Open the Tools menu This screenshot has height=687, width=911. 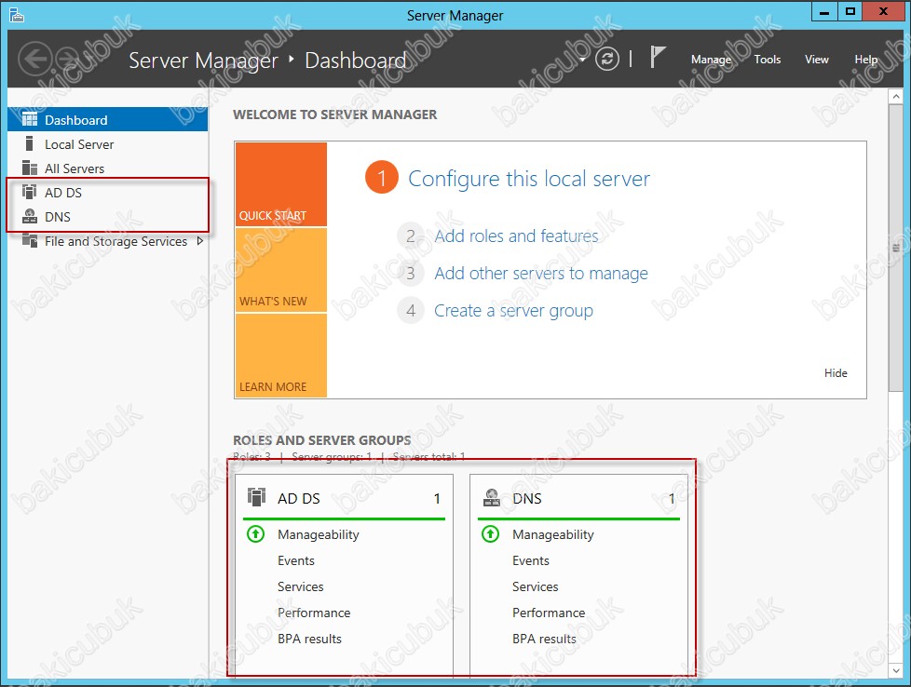(767, 60)
